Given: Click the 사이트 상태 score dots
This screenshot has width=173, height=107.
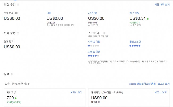Looking at the screenshot, I should (x=93, y=56).
